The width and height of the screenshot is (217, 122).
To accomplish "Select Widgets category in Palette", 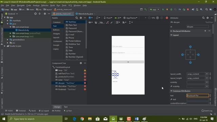I will 57,34.
